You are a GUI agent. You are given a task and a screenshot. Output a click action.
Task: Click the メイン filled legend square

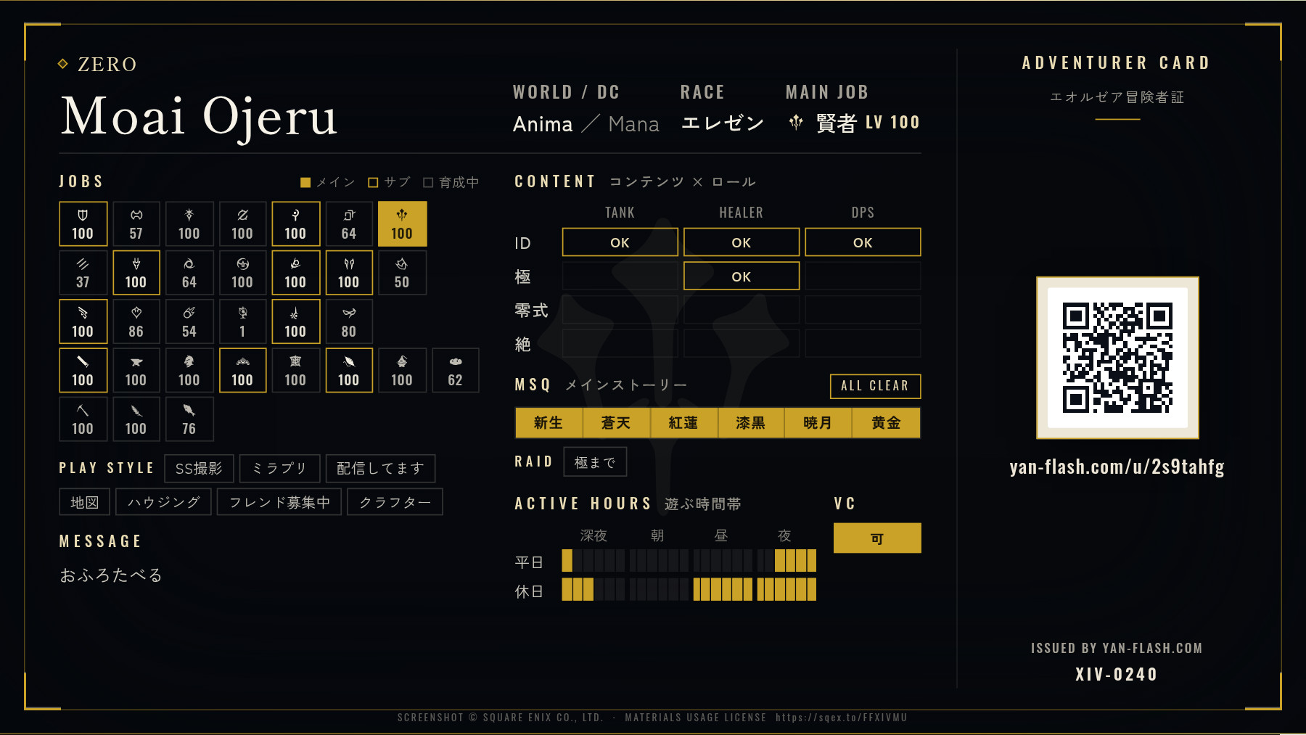tap(305, 182)
